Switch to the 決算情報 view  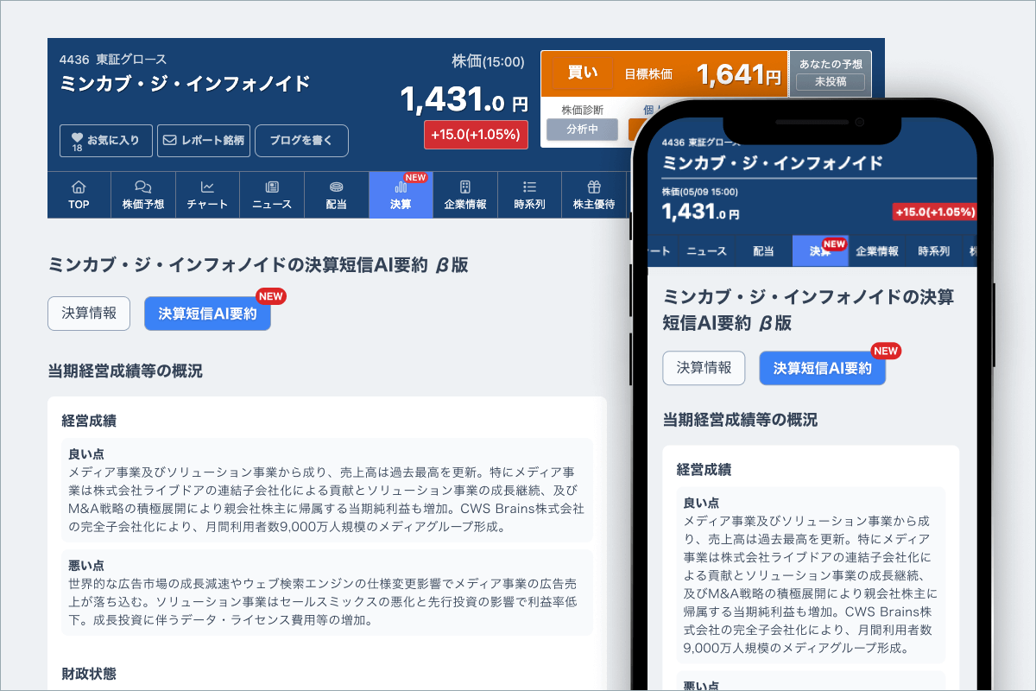(x=89, y=314)
